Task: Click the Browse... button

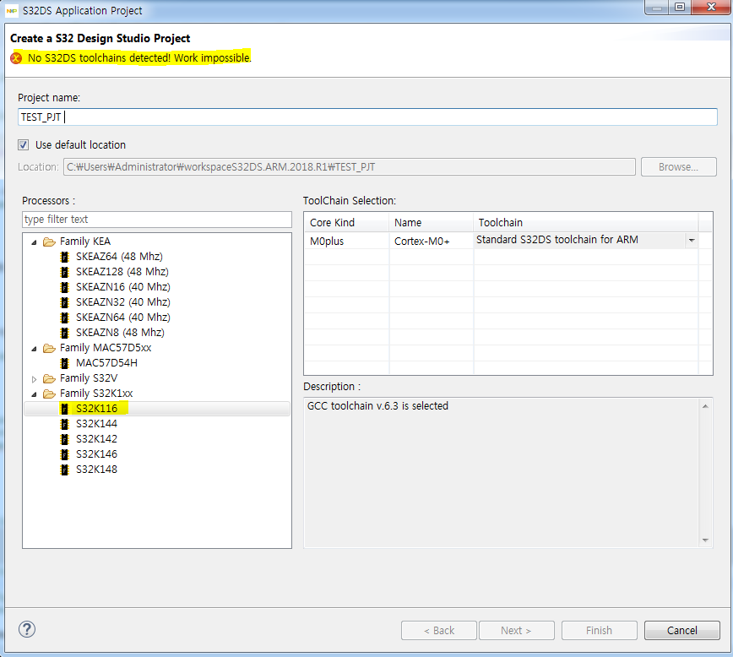Action: pyautogui.click(x=679, y=167)
